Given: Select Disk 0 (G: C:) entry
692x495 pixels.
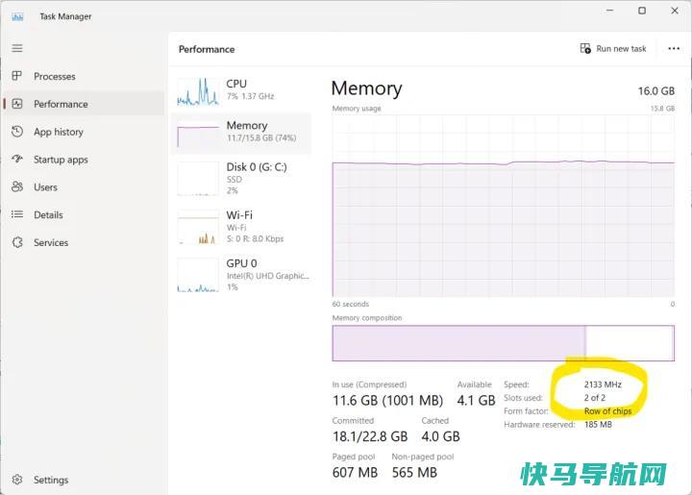Looking at the screenshot, I should (x=241, y=179).
